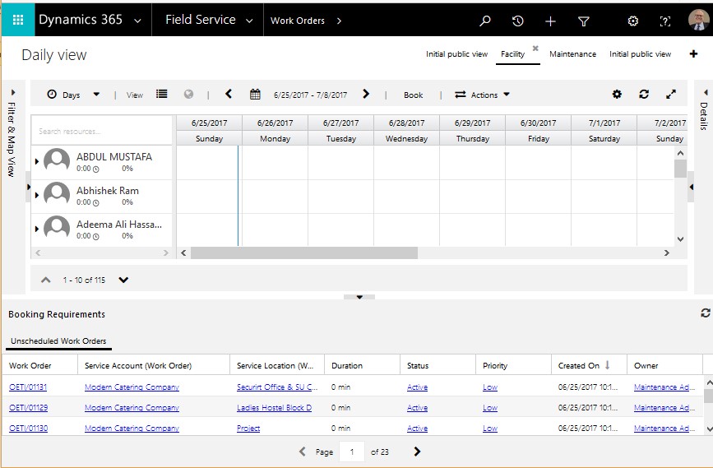Go to next date range
This screenshot has height=468, width=713.
(x=366, y=94)
